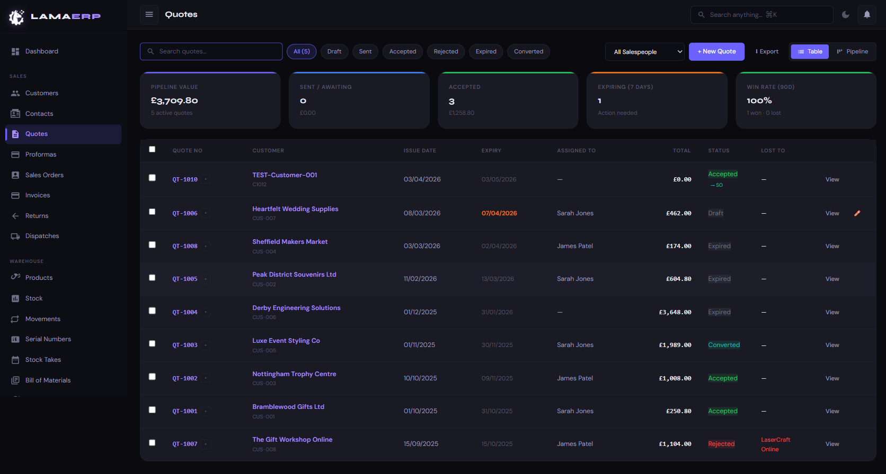This screenshot has height=474, width=886.
Task: Switch to the Pipeline view
Action: click(x=852, y=52)
